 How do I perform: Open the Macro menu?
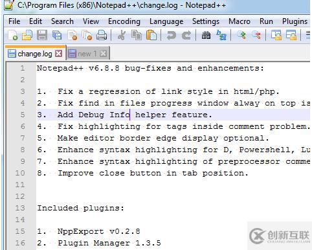click(240, 21)
